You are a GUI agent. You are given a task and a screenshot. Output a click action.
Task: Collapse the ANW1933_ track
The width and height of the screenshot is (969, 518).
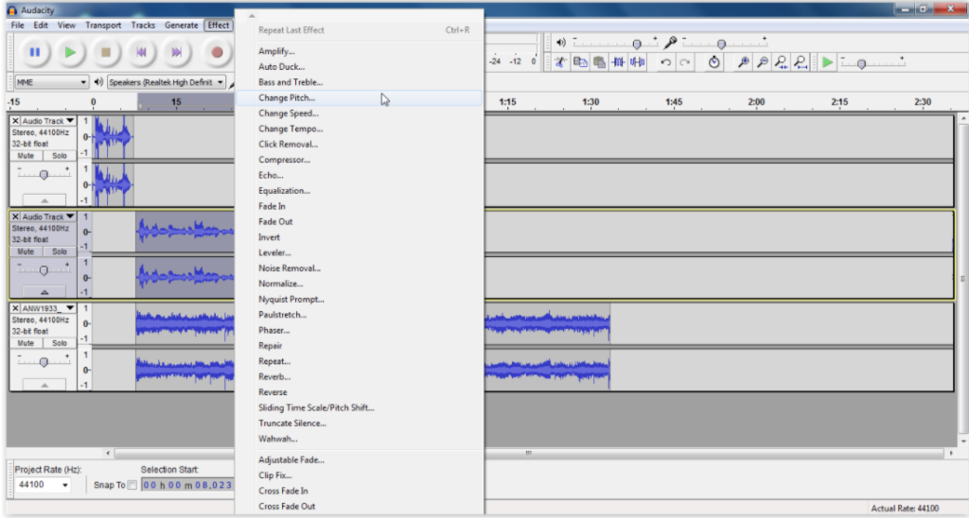point(44,385)
